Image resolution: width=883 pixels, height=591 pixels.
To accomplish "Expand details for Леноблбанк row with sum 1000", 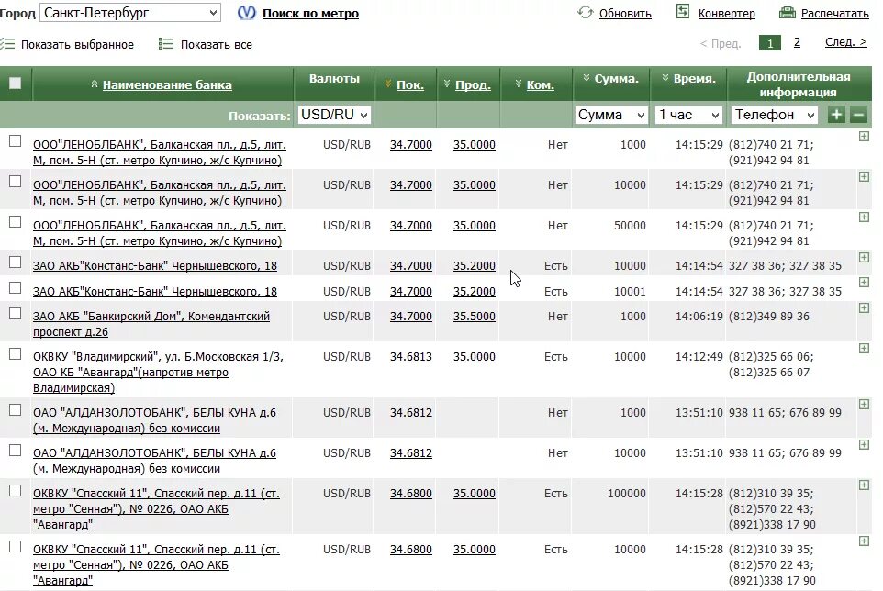I will [x=864, y=136].
